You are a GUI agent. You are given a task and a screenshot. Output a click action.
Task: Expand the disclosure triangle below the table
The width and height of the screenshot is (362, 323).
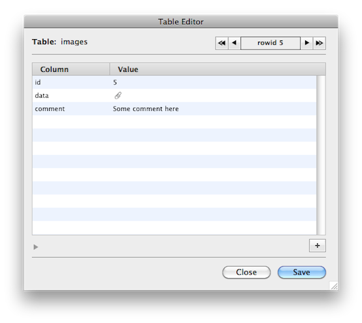click(35, 247)
